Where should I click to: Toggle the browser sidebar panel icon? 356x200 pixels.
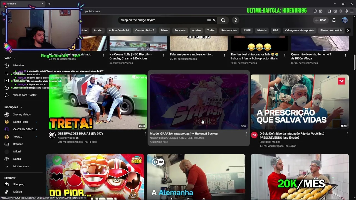point(330,11)
